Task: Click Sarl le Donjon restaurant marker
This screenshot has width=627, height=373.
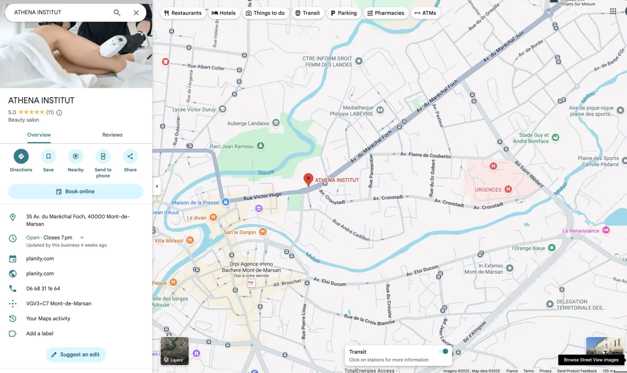Action: (263, 232)
